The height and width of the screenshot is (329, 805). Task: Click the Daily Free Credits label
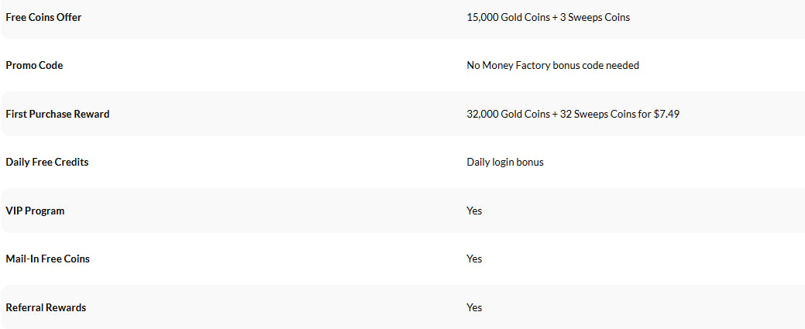click(x=47, y=163)
